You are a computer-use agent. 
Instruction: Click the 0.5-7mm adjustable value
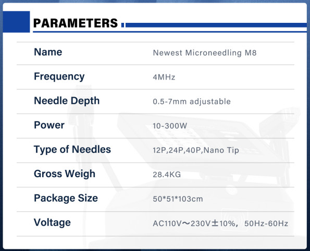[192, 101]
